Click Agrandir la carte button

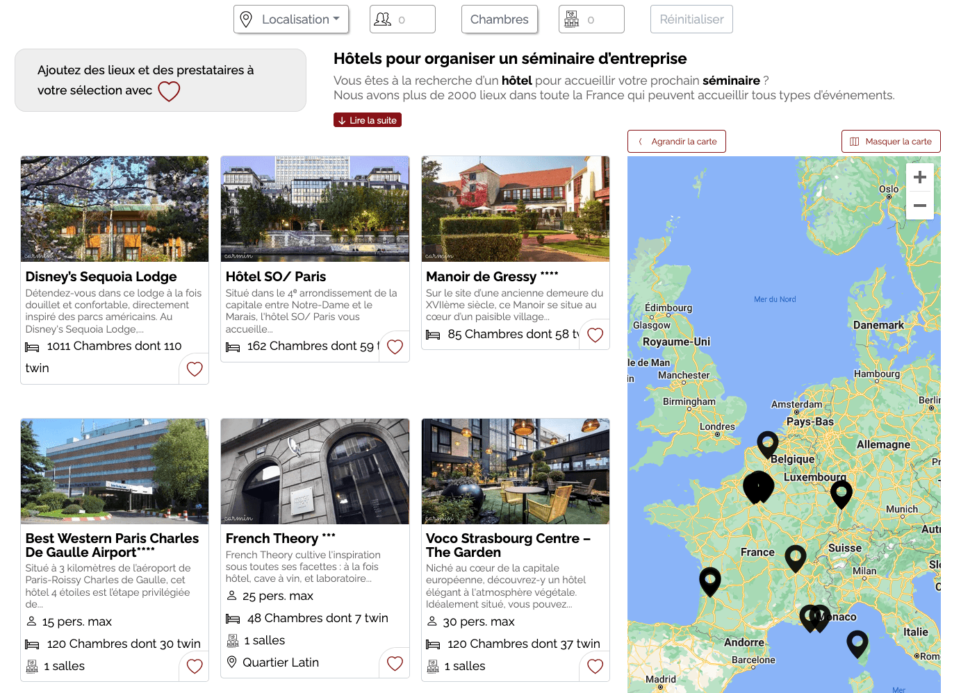point(677,142)
